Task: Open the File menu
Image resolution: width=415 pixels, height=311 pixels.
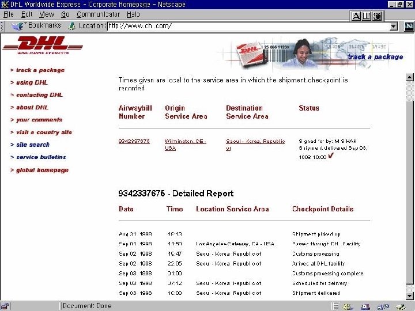Action: point(9,14)
